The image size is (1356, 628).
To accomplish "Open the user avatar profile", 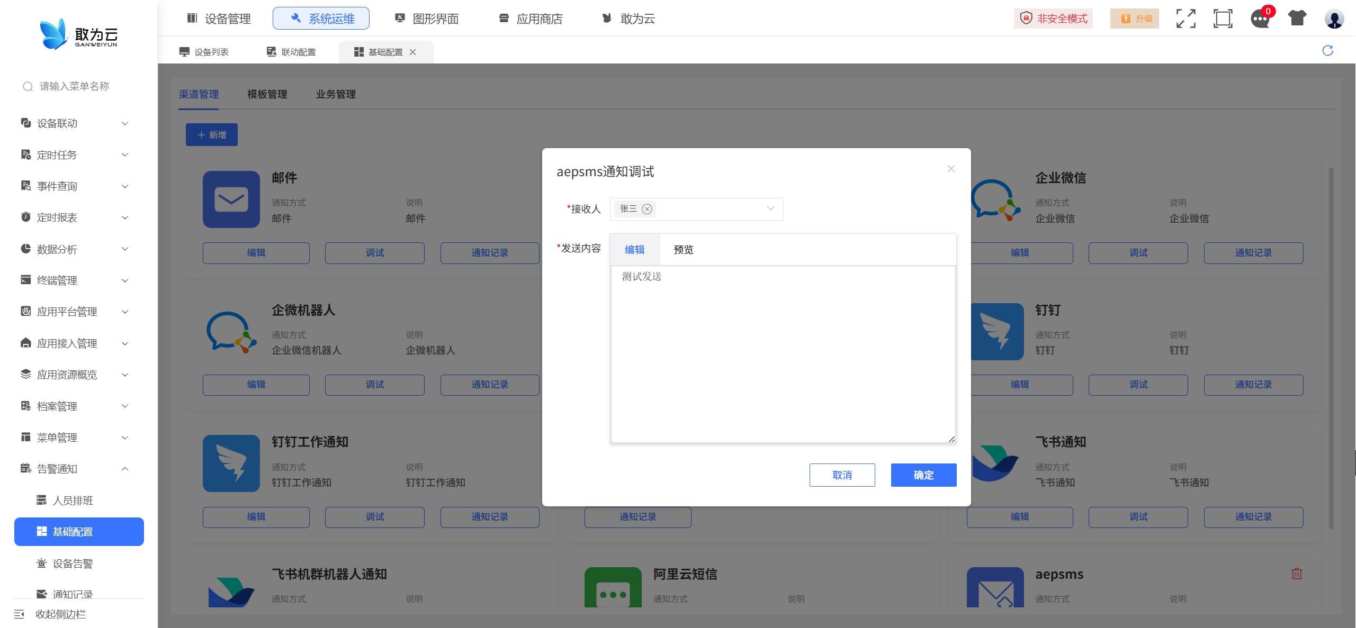I will coord(1334,19).
